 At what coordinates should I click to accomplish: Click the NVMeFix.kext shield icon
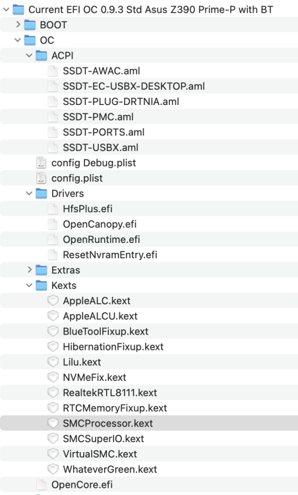pyautogui.click(x=53, y=378)
